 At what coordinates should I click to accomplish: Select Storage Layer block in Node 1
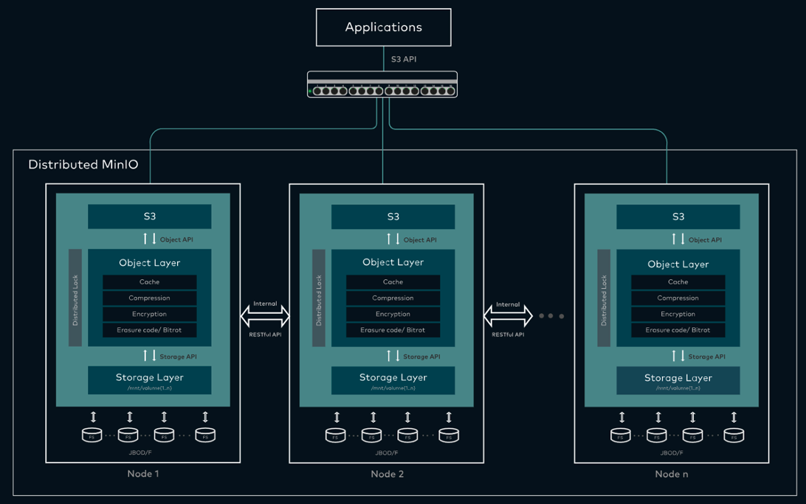click(x=150, y=380)
